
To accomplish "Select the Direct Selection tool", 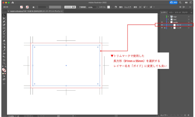I will (x=4, y=18).
